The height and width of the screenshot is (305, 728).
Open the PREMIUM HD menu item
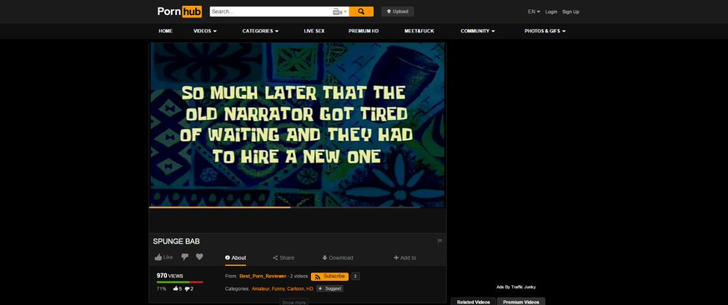tap(364, 31)
